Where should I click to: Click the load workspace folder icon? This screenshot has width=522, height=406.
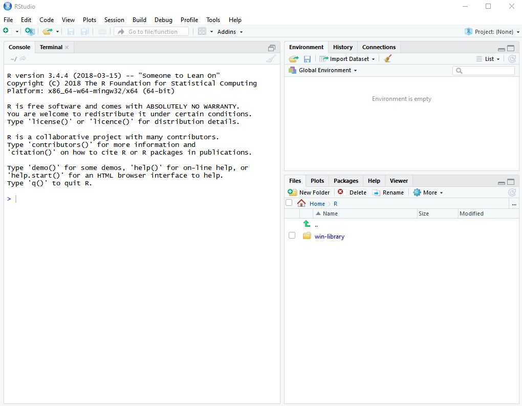[x=293, y=59]
